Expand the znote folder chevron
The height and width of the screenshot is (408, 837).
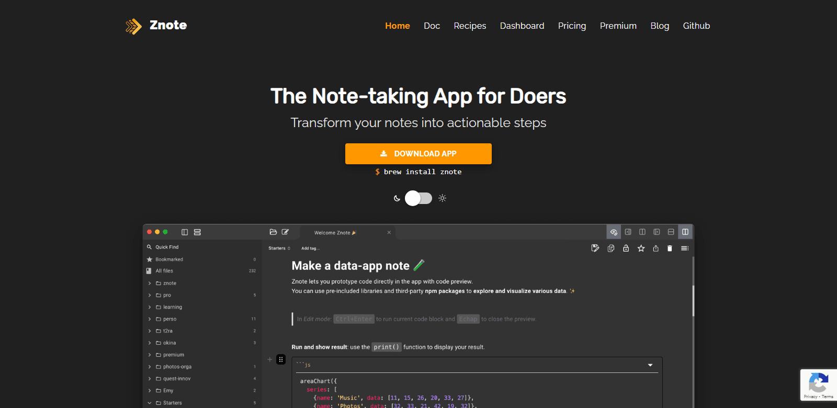click(x=150, y=284)
